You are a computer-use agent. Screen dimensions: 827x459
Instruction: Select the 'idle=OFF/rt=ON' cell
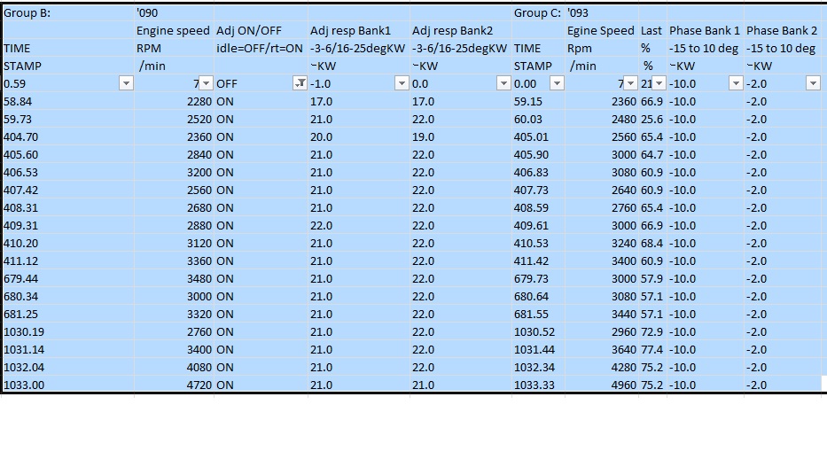261,49
